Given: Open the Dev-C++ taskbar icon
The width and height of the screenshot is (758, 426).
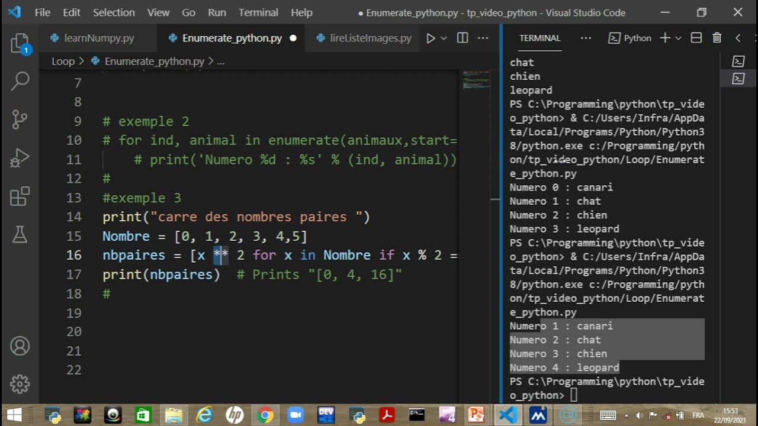Looking at the screenshot, I should click(x=326, y=415).
